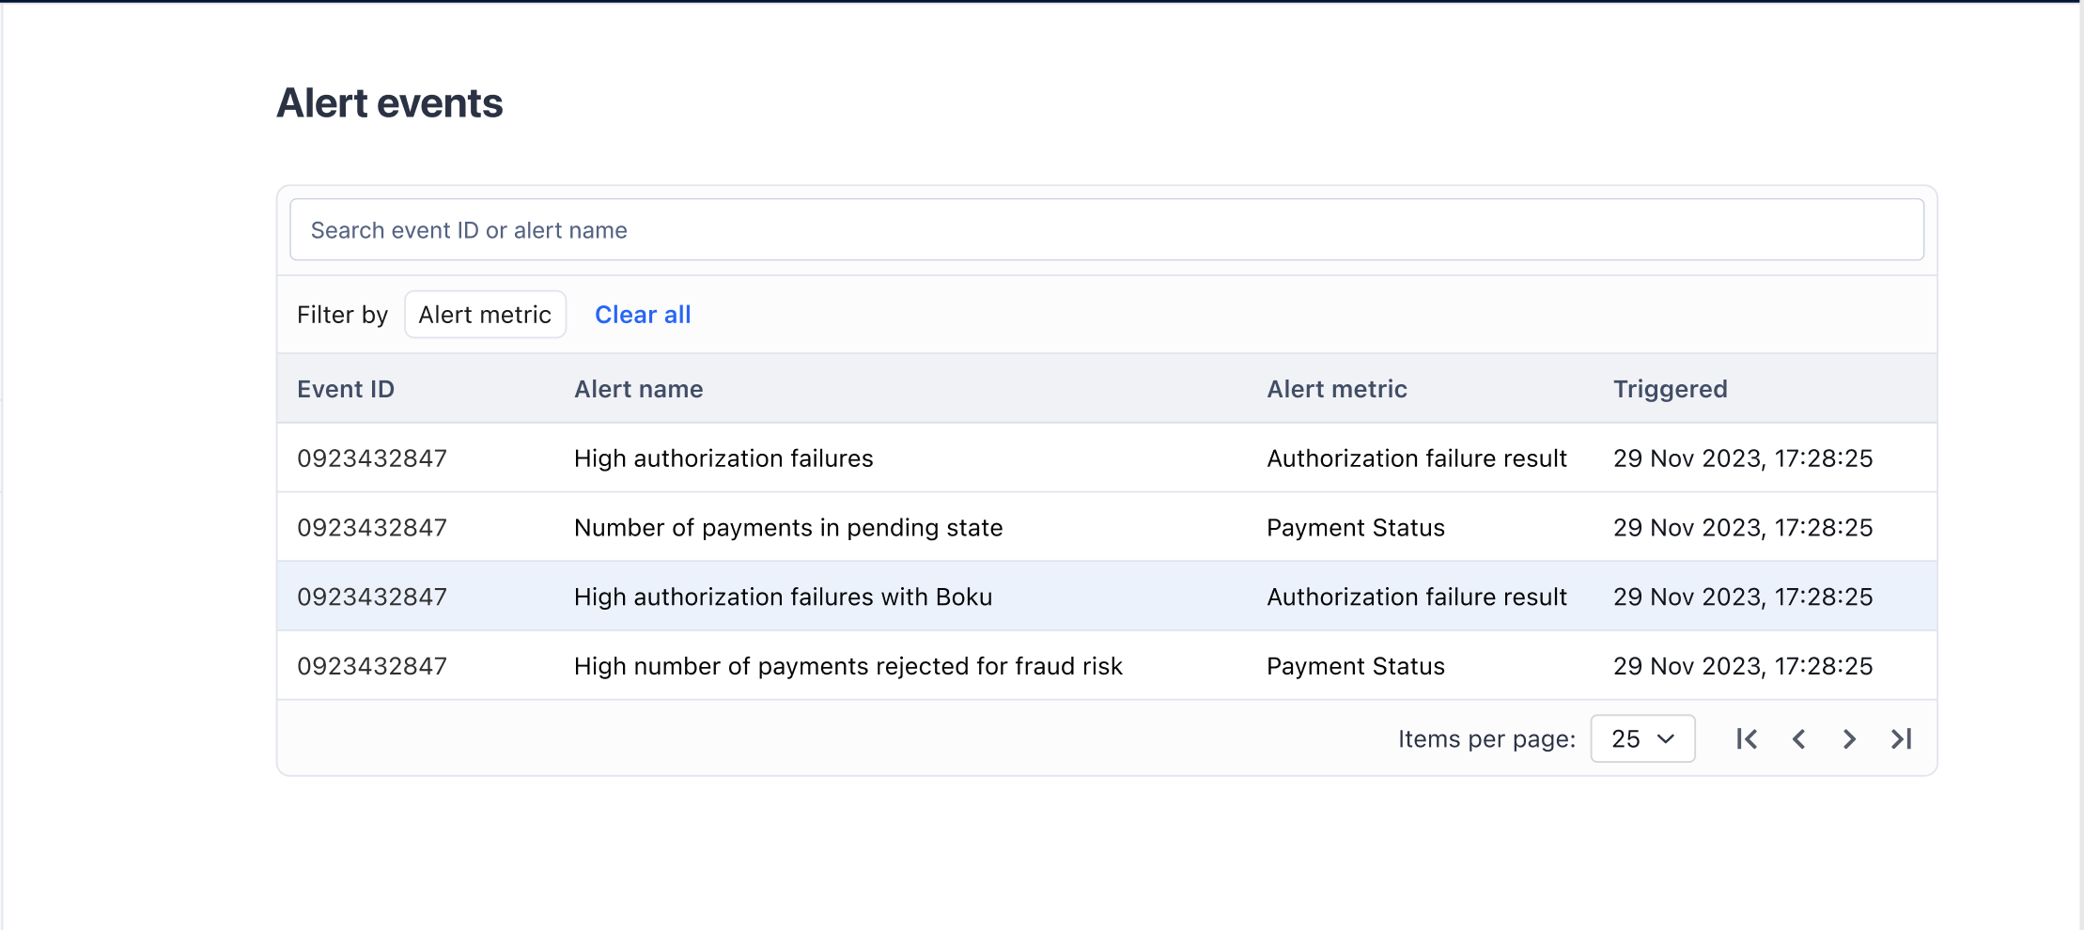The width and height of the screenshot is (2084, 930).
Task: Focus the Search event ID or alert name field
Action: point(1107,230)
